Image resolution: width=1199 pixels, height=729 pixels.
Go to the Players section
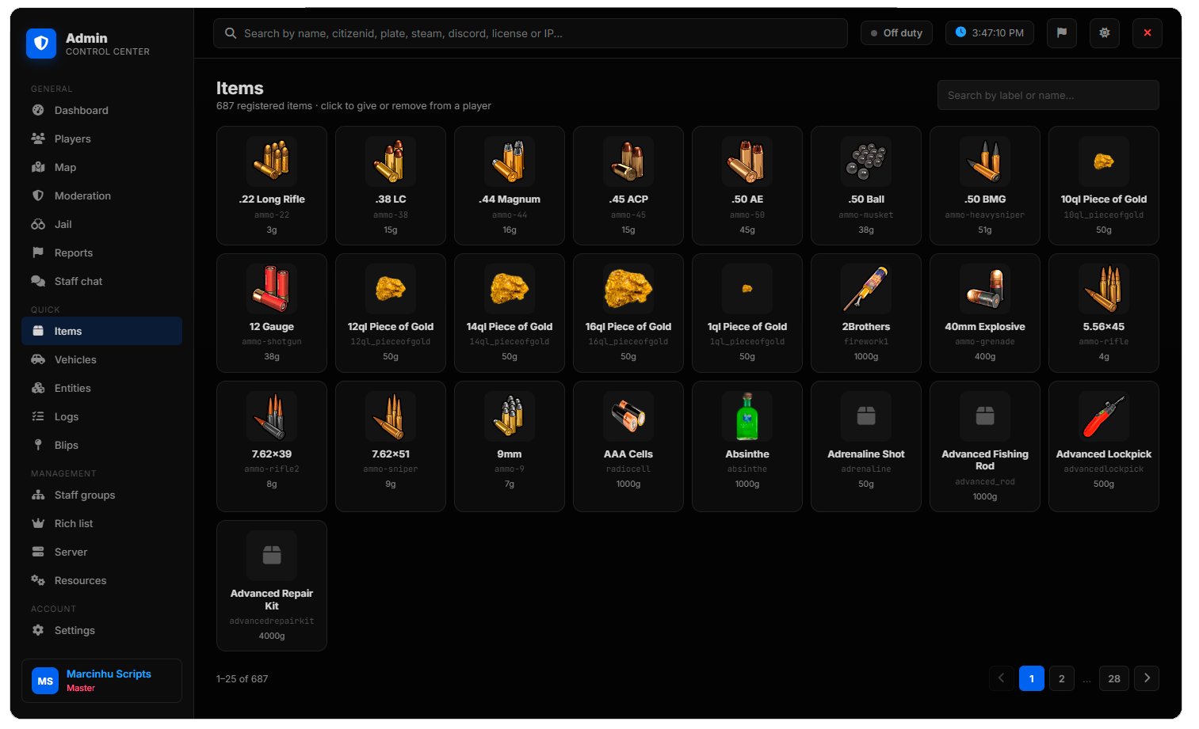pyautogui.click(x=101, y=139)
